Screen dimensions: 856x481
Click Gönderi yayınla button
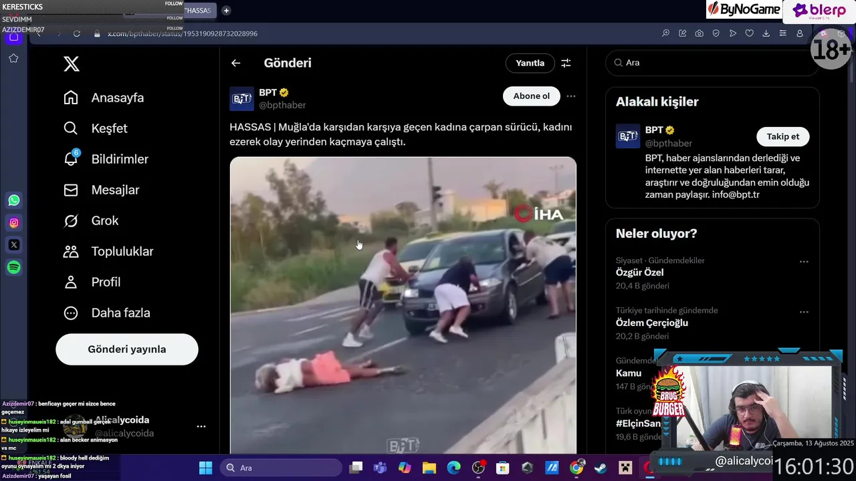click(127, 349)
